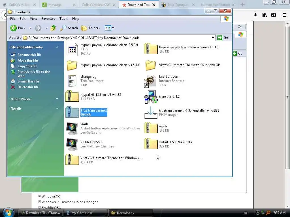This screenshot has height=217, width=290.
Task: Select the 165 KB bypass-paywalls zip archive
Action: (x=151, y=49)
